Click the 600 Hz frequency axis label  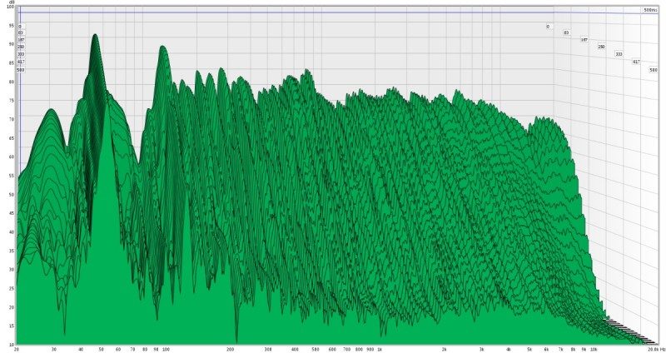[x=332, y=349]
